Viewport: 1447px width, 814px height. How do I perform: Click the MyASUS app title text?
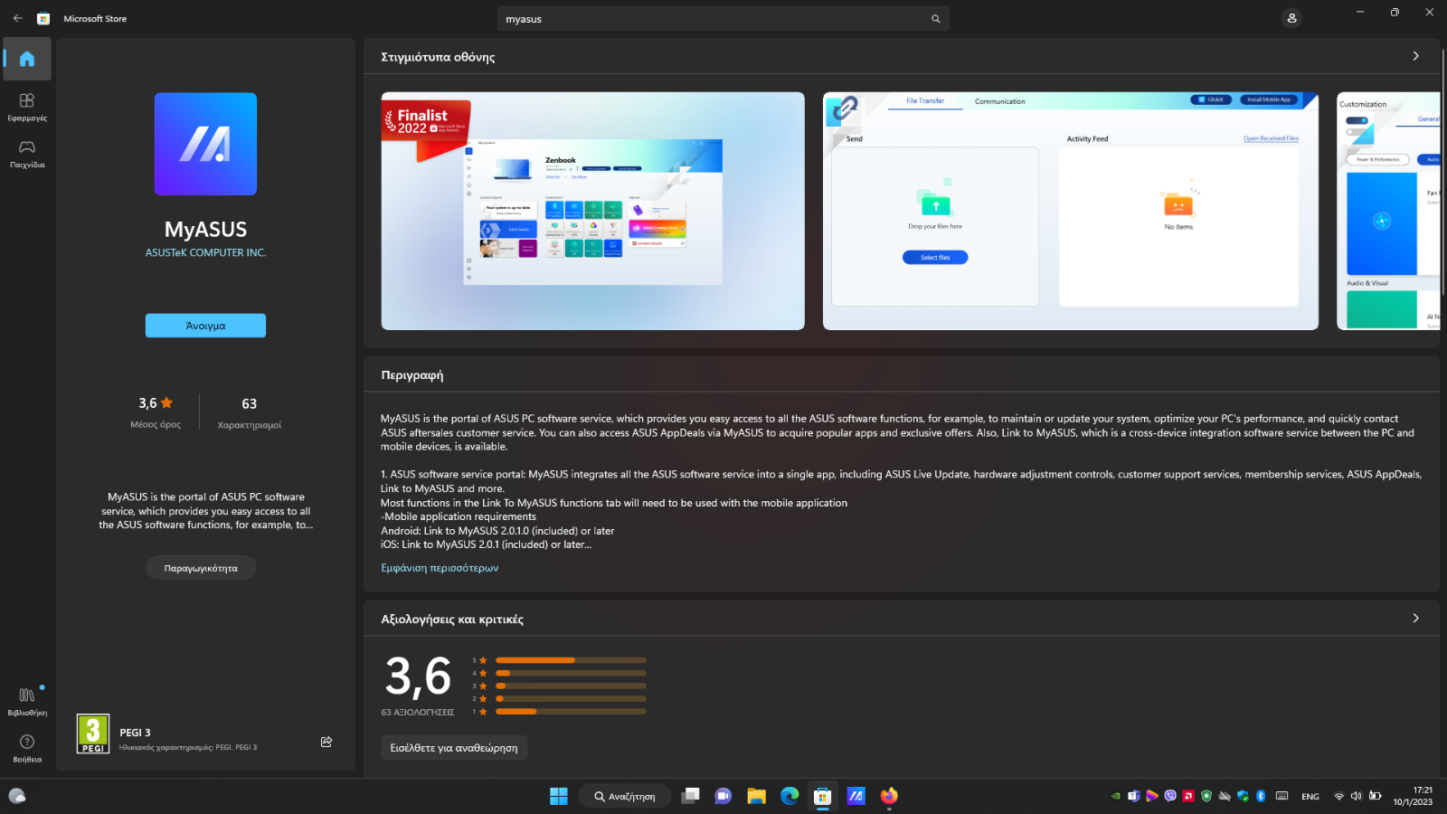point(205,230)
